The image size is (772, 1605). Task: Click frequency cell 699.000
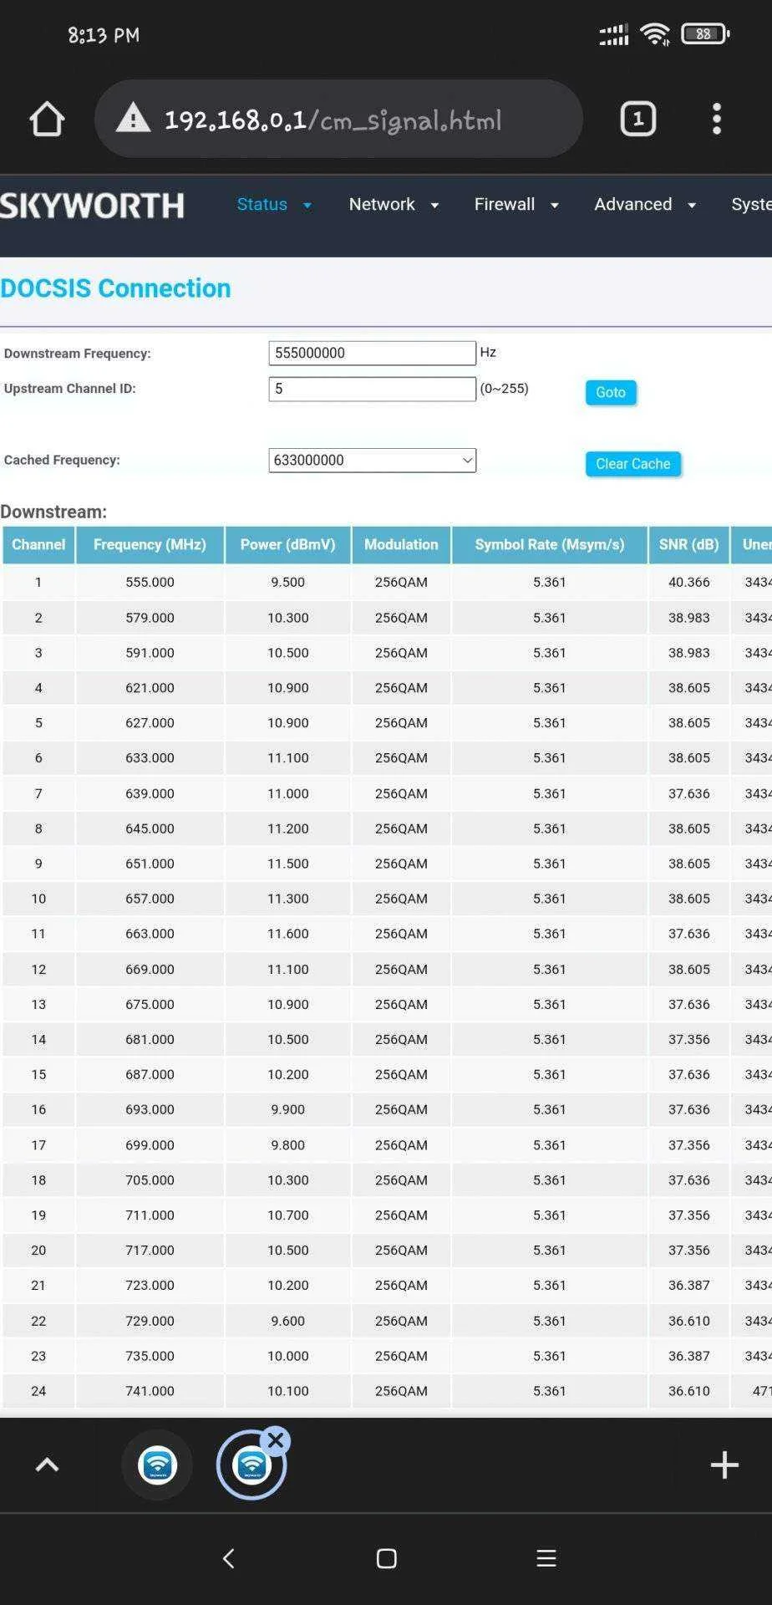coord(150,1145)
